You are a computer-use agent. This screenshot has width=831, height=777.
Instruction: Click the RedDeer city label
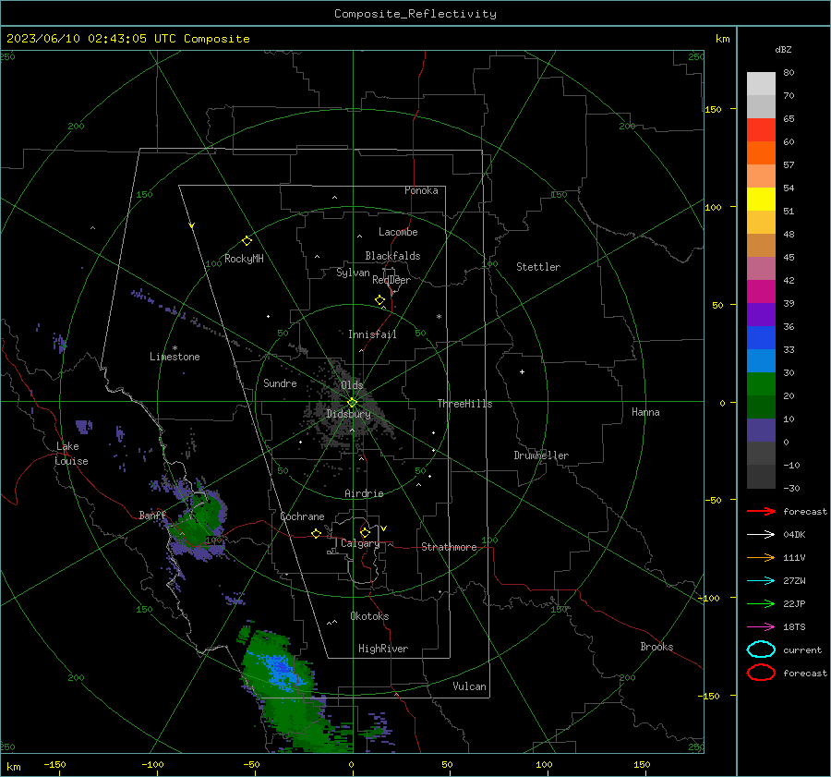[x=391, y=280]
